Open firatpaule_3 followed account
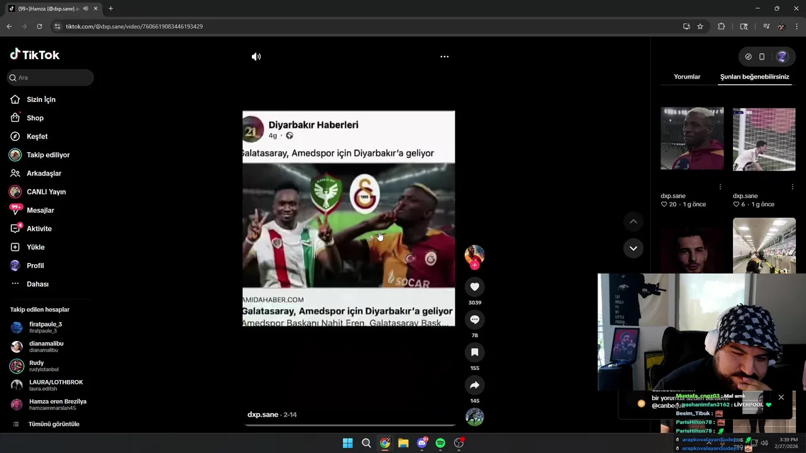The image size is (806, 453). click(x=47, y=327)
